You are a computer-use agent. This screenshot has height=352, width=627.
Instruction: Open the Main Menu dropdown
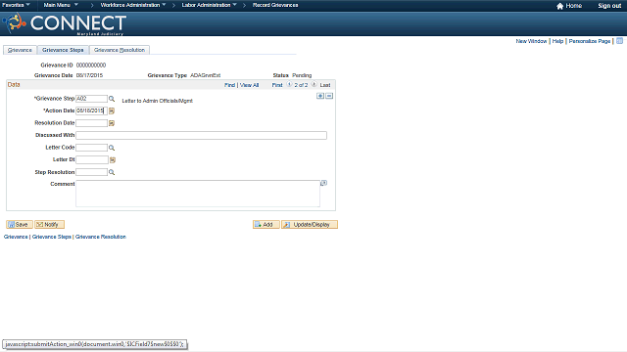(x=61, y=5)
